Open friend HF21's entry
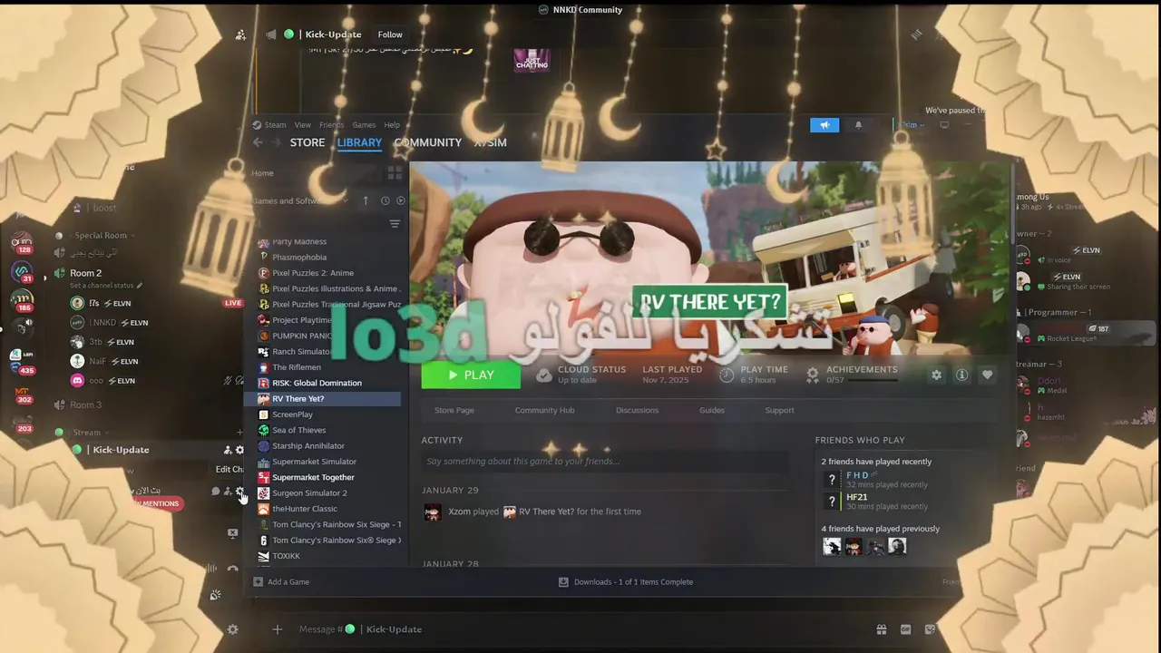Viewport: 1161px width, 653px height. (856, 497)
